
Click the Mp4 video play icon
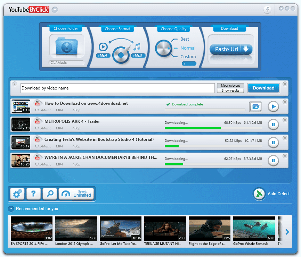pos(103,47)
